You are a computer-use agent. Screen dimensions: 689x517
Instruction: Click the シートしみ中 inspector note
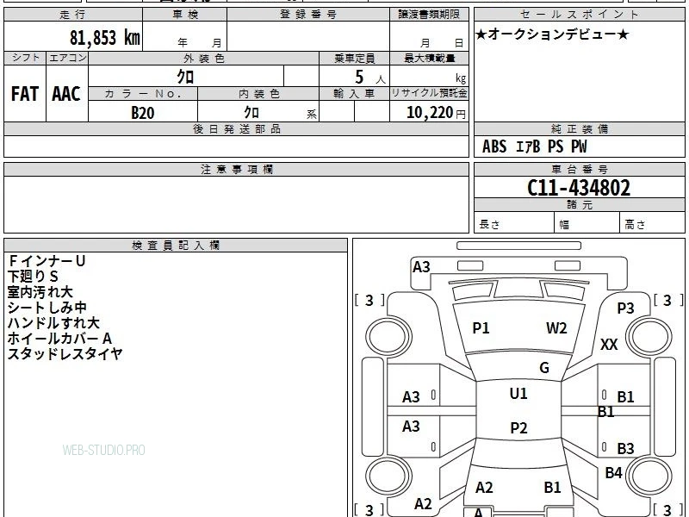click(47, 308)
